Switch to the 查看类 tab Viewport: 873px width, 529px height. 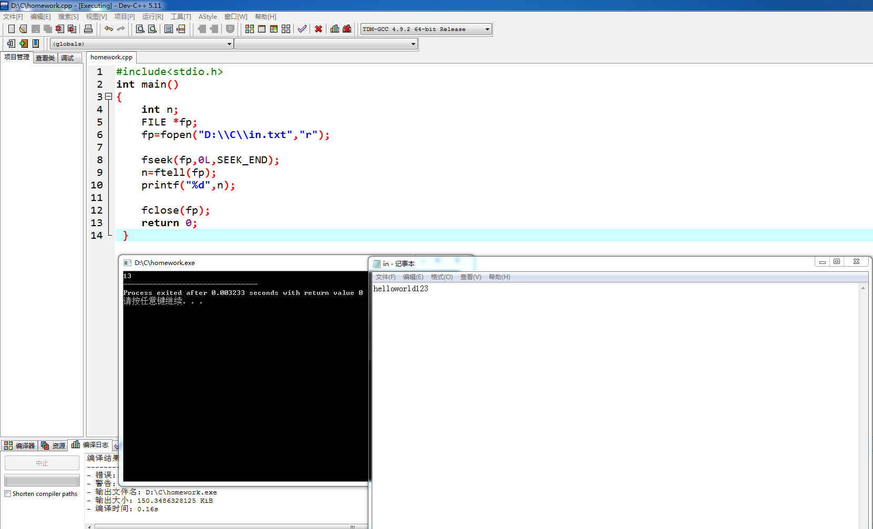tap(45, 58)
